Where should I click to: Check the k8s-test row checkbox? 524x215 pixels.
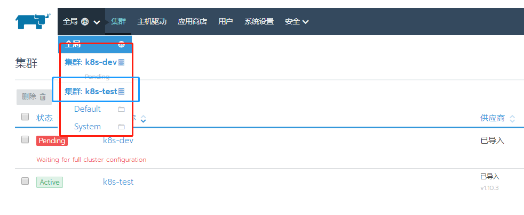(25, 181)
